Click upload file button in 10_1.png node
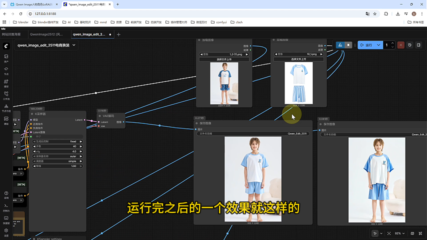This screenshot has height=240, width=427. (x=298, y=59)
